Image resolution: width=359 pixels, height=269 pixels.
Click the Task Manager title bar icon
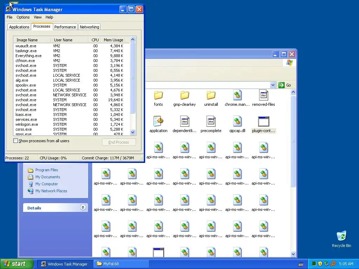tap(8, 9)
